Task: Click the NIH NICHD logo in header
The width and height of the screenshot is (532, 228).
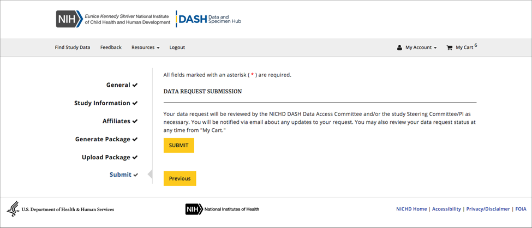Action: click(x=113, y=19)
